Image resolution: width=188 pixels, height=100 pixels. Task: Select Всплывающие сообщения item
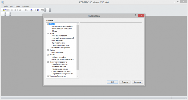(62, 29)
